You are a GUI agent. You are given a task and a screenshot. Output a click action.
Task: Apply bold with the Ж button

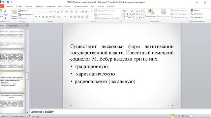36,17
